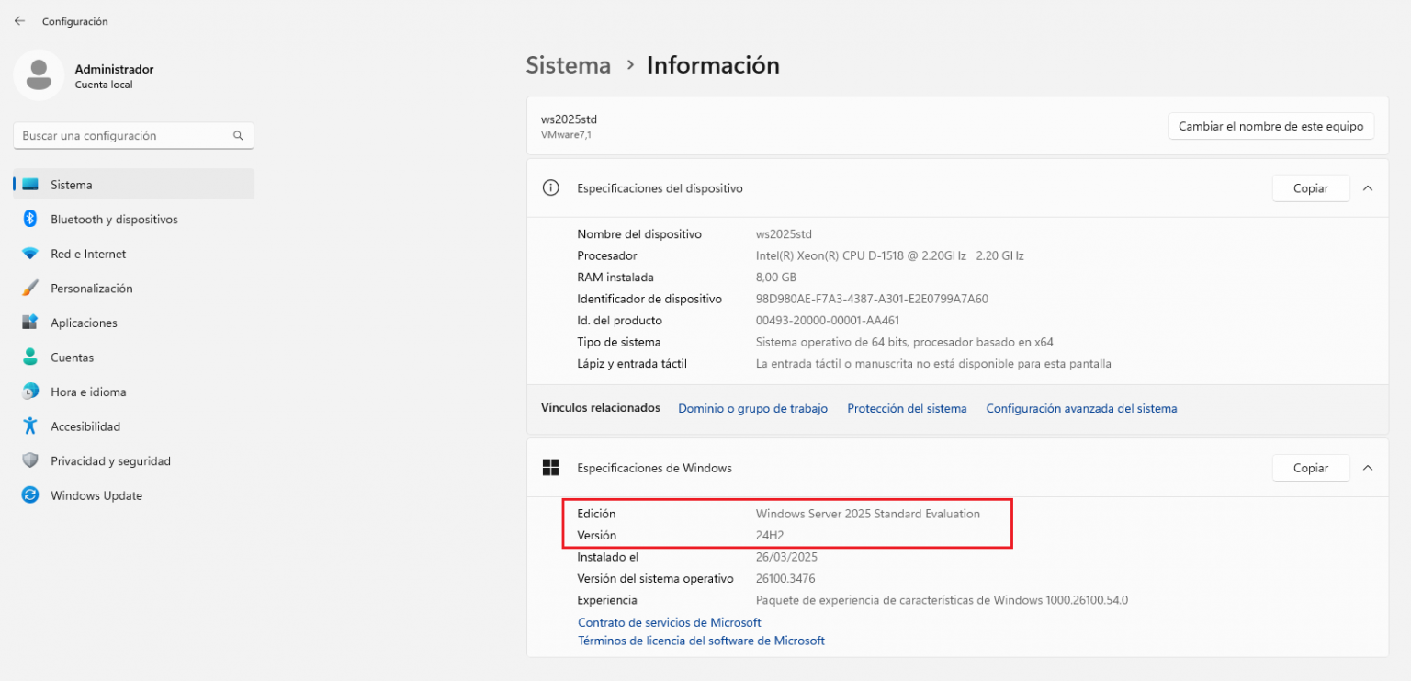Click the Accesibilidad figure icon
Viewport: 1411px width, 681px height.
(30, 426)
